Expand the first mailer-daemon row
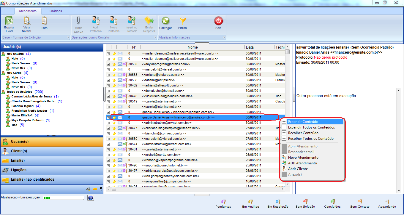The width and height of the screenshot is (404, 215). 108,54
